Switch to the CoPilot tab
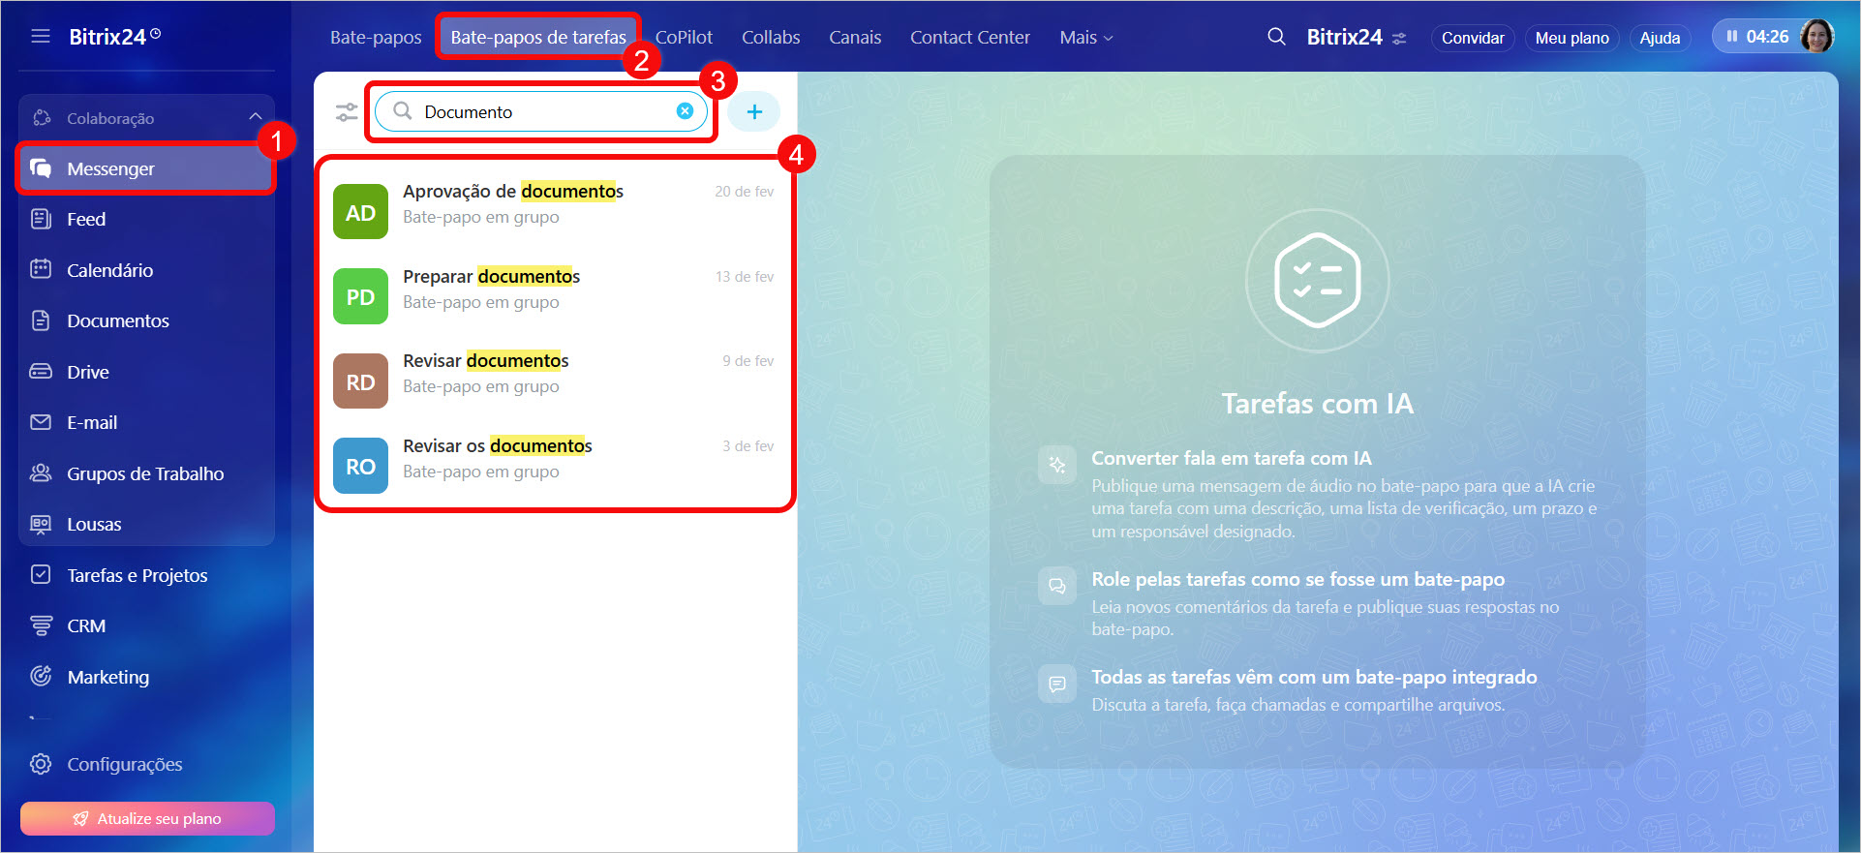1861x853 pixels. coord(684,38)
